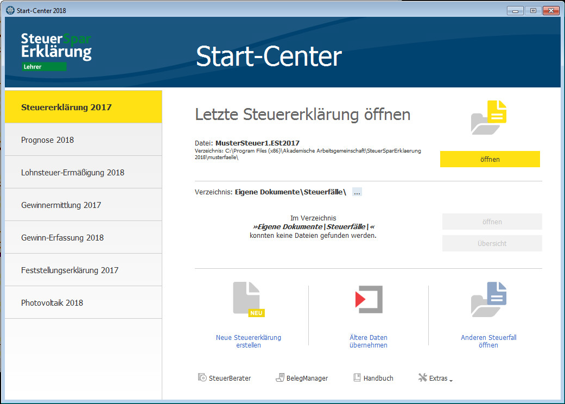Click the Eigene Dokumente\Steuerfälle\ directory text
Viewport: 565px width, 404px height.
click(x=290, y=192)
